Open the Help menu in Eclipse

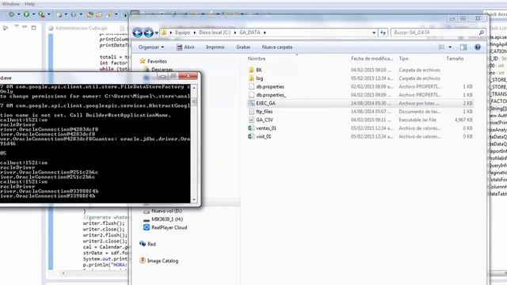point(30,4)
